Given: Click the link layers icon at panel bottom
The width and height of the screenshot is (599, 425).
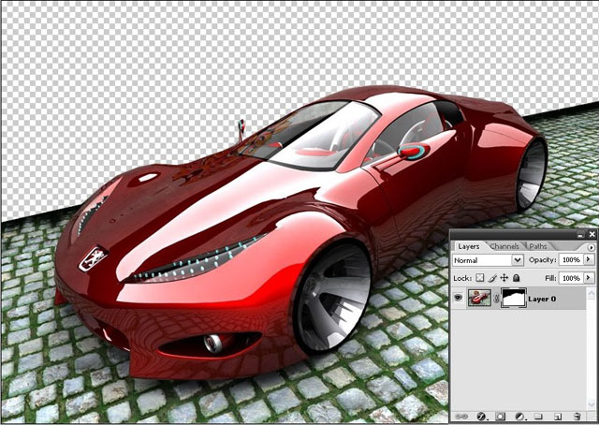Looking at the screenshot, I should (x=461, y=417).
